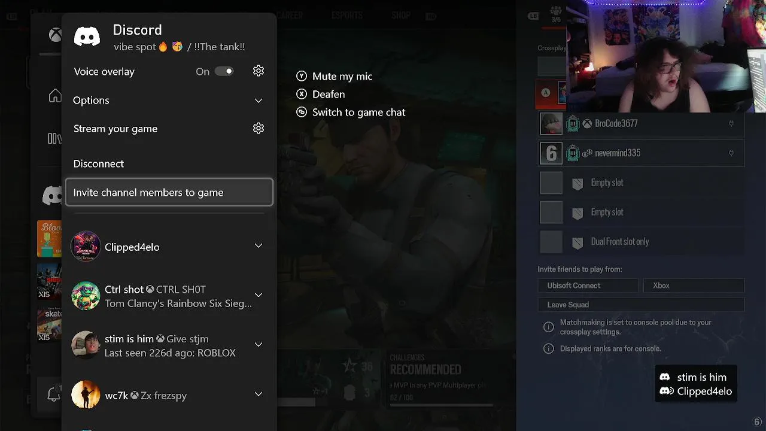
Task: Click the Ubisoft Connect invite button
Action: [x=588, y=286]
